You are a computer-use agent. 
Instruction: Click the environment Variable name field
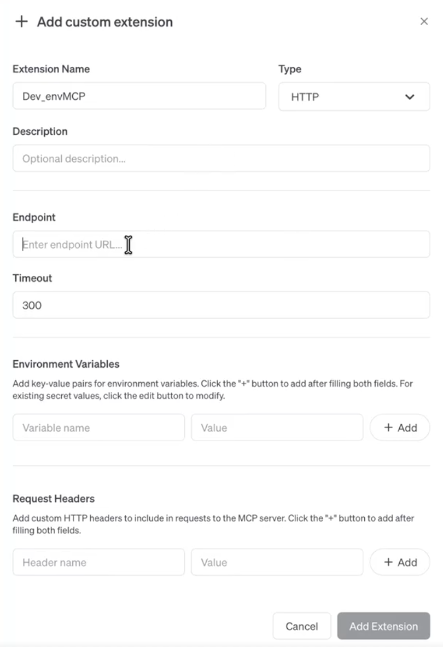click(98, 428)
